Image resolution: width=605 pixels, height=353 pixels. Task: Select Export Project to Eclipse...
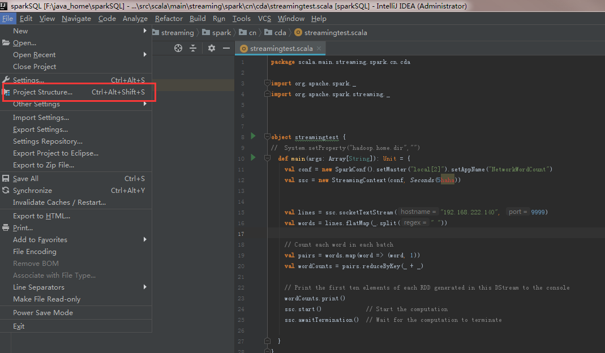point(76,153)
